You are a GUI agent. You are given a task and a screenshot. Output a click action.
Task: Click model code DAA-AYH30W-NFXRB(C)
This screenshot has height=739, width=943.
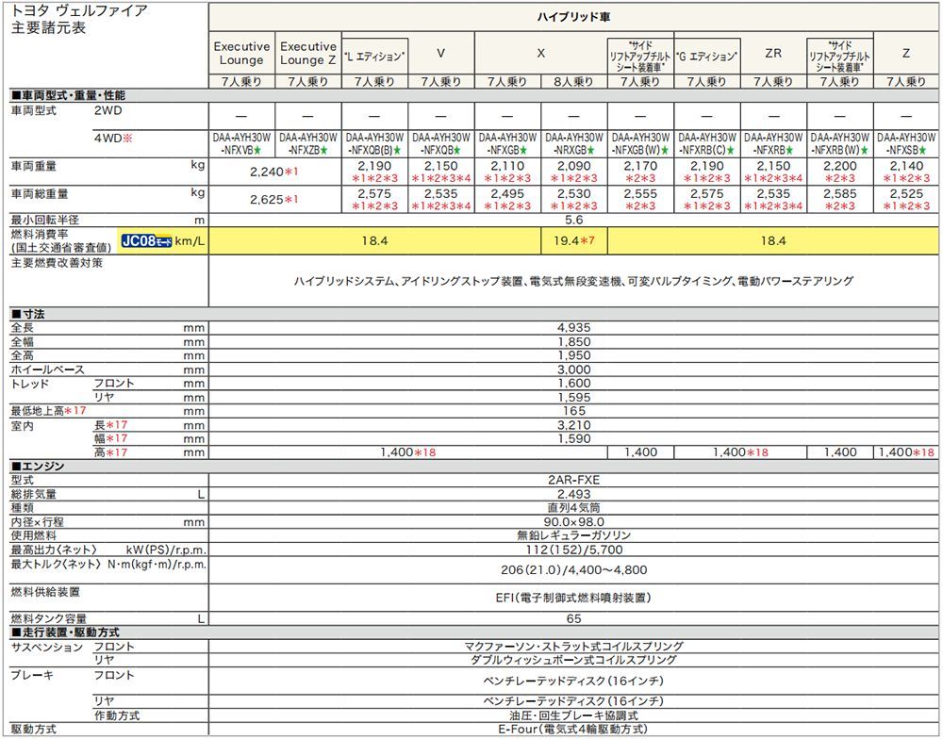[x=706, y=143]
